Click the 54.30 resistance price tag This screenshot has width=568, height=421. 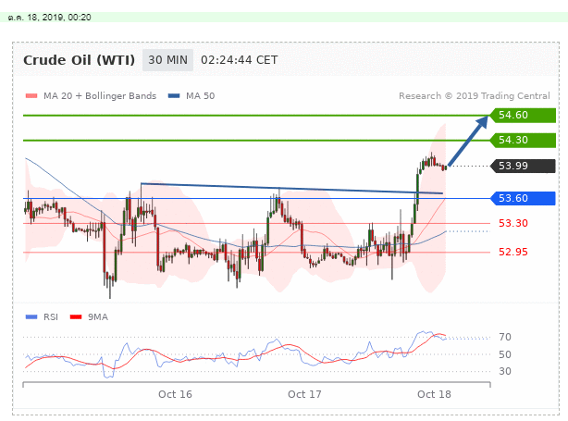(523, 141)
